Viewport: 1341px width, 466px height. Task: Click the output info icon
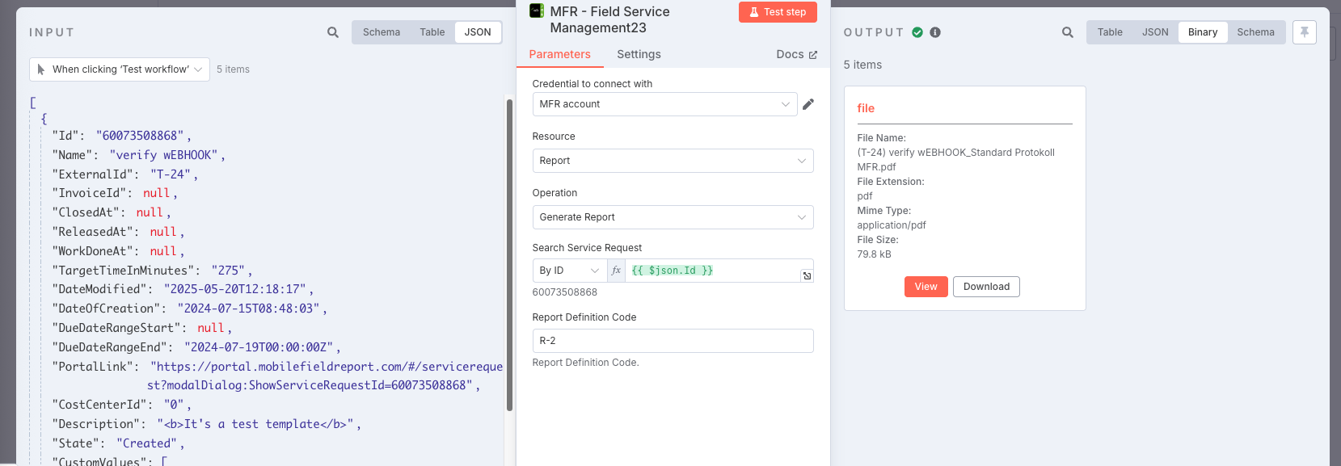935,32
